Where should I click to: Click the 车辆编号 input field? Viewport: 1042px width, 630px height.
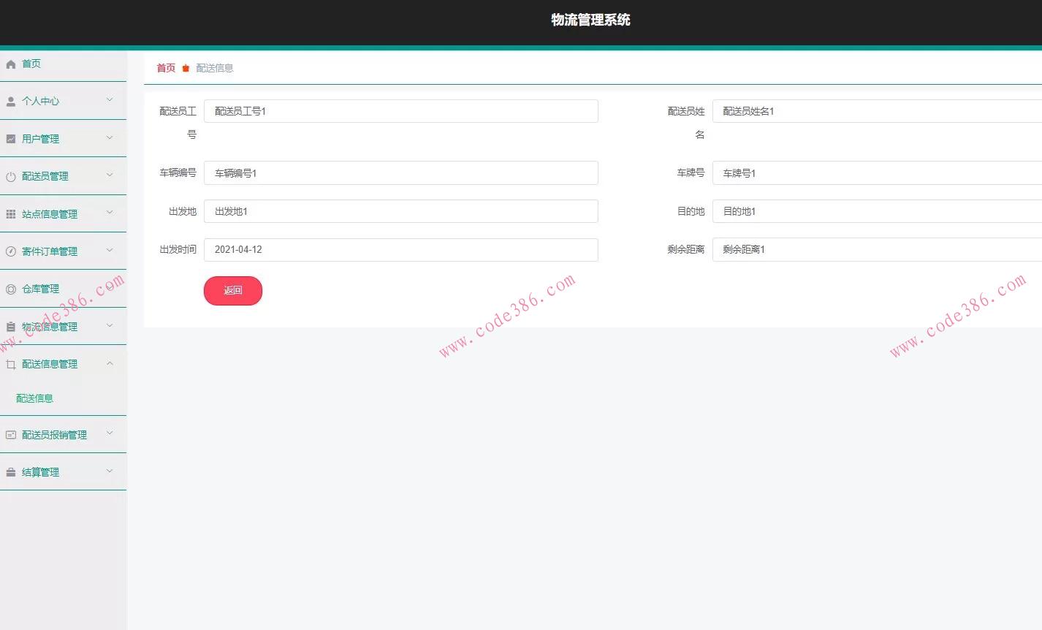tap(401, 173)
